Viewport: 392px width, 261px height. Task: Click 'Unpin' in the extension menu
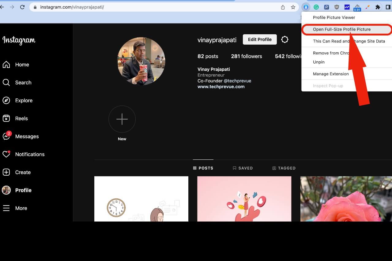coord(318,62)
